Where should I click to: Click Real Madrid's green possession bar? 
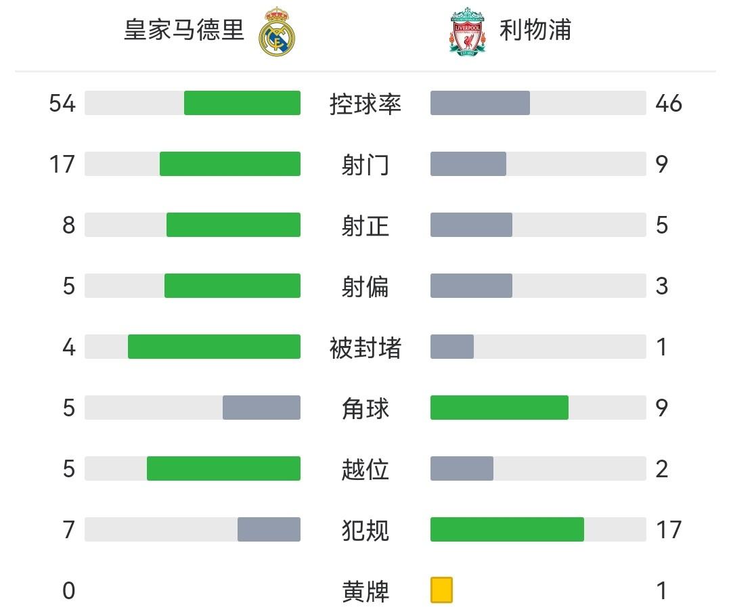242,103
